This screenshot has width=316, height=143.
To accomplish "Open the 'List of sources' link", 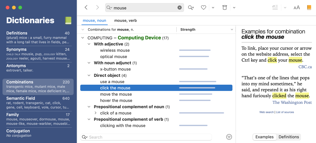I will pos(285,112).
